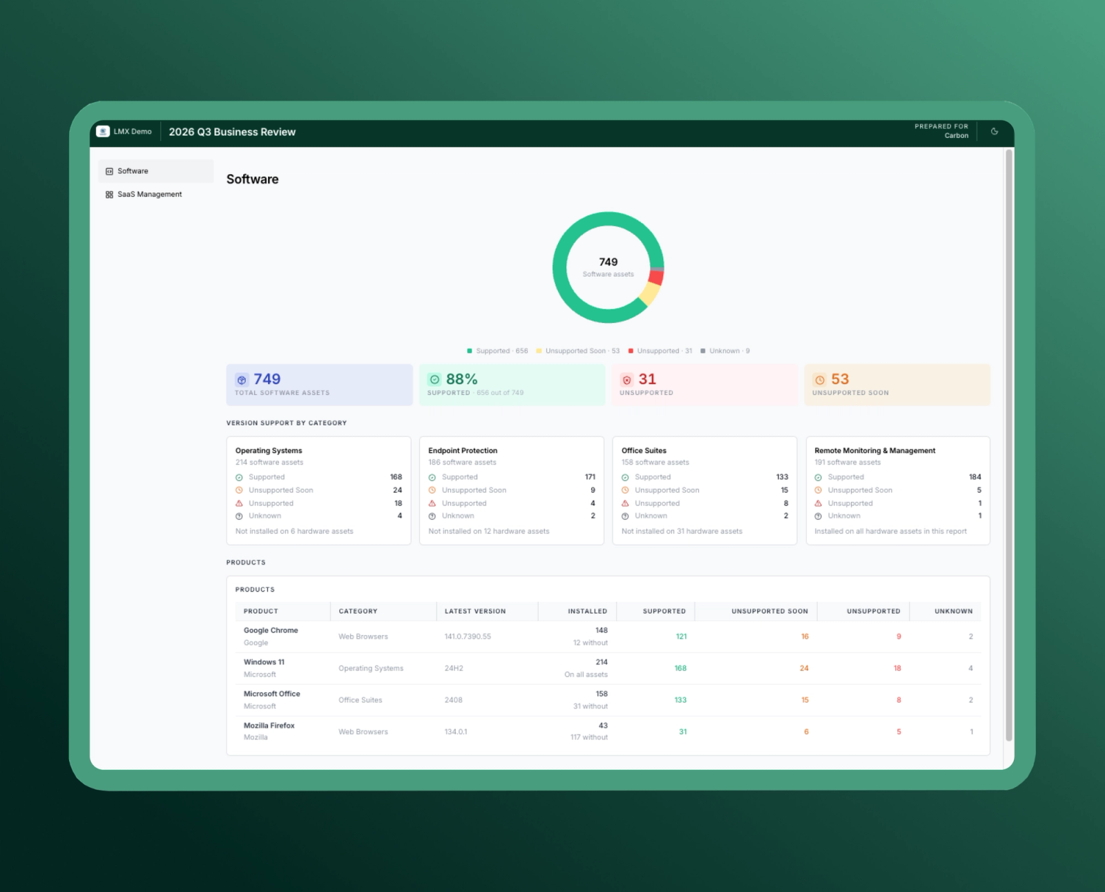Image resolution: width=1105 pixels, height=892 pixels.
Task: Click the Total Software Assets card
Action: point(320,385)
